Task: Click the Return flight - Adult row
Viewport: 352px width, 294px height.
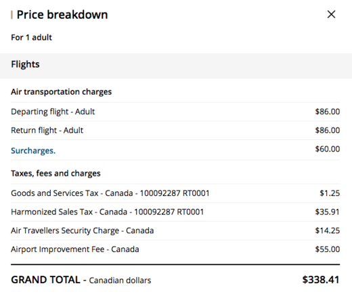Action: 175,130
